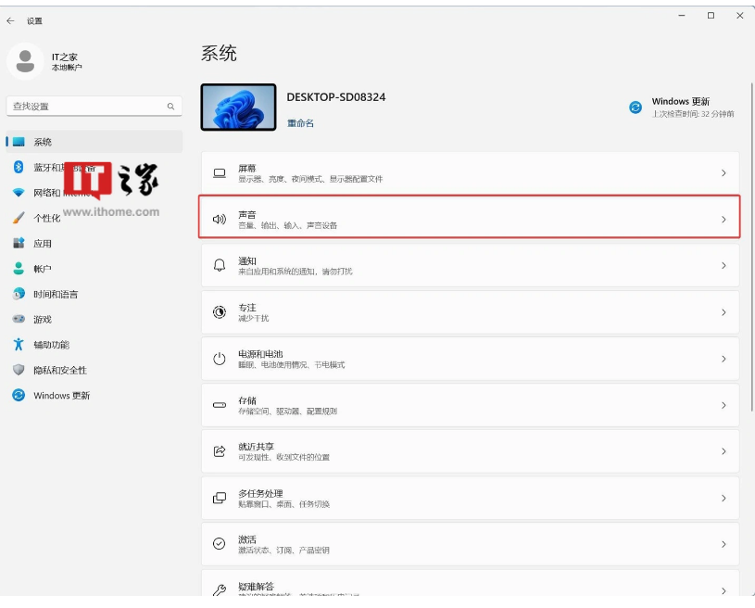Expand 多任务处理 with its chevron arrow

tap(724, 498)
